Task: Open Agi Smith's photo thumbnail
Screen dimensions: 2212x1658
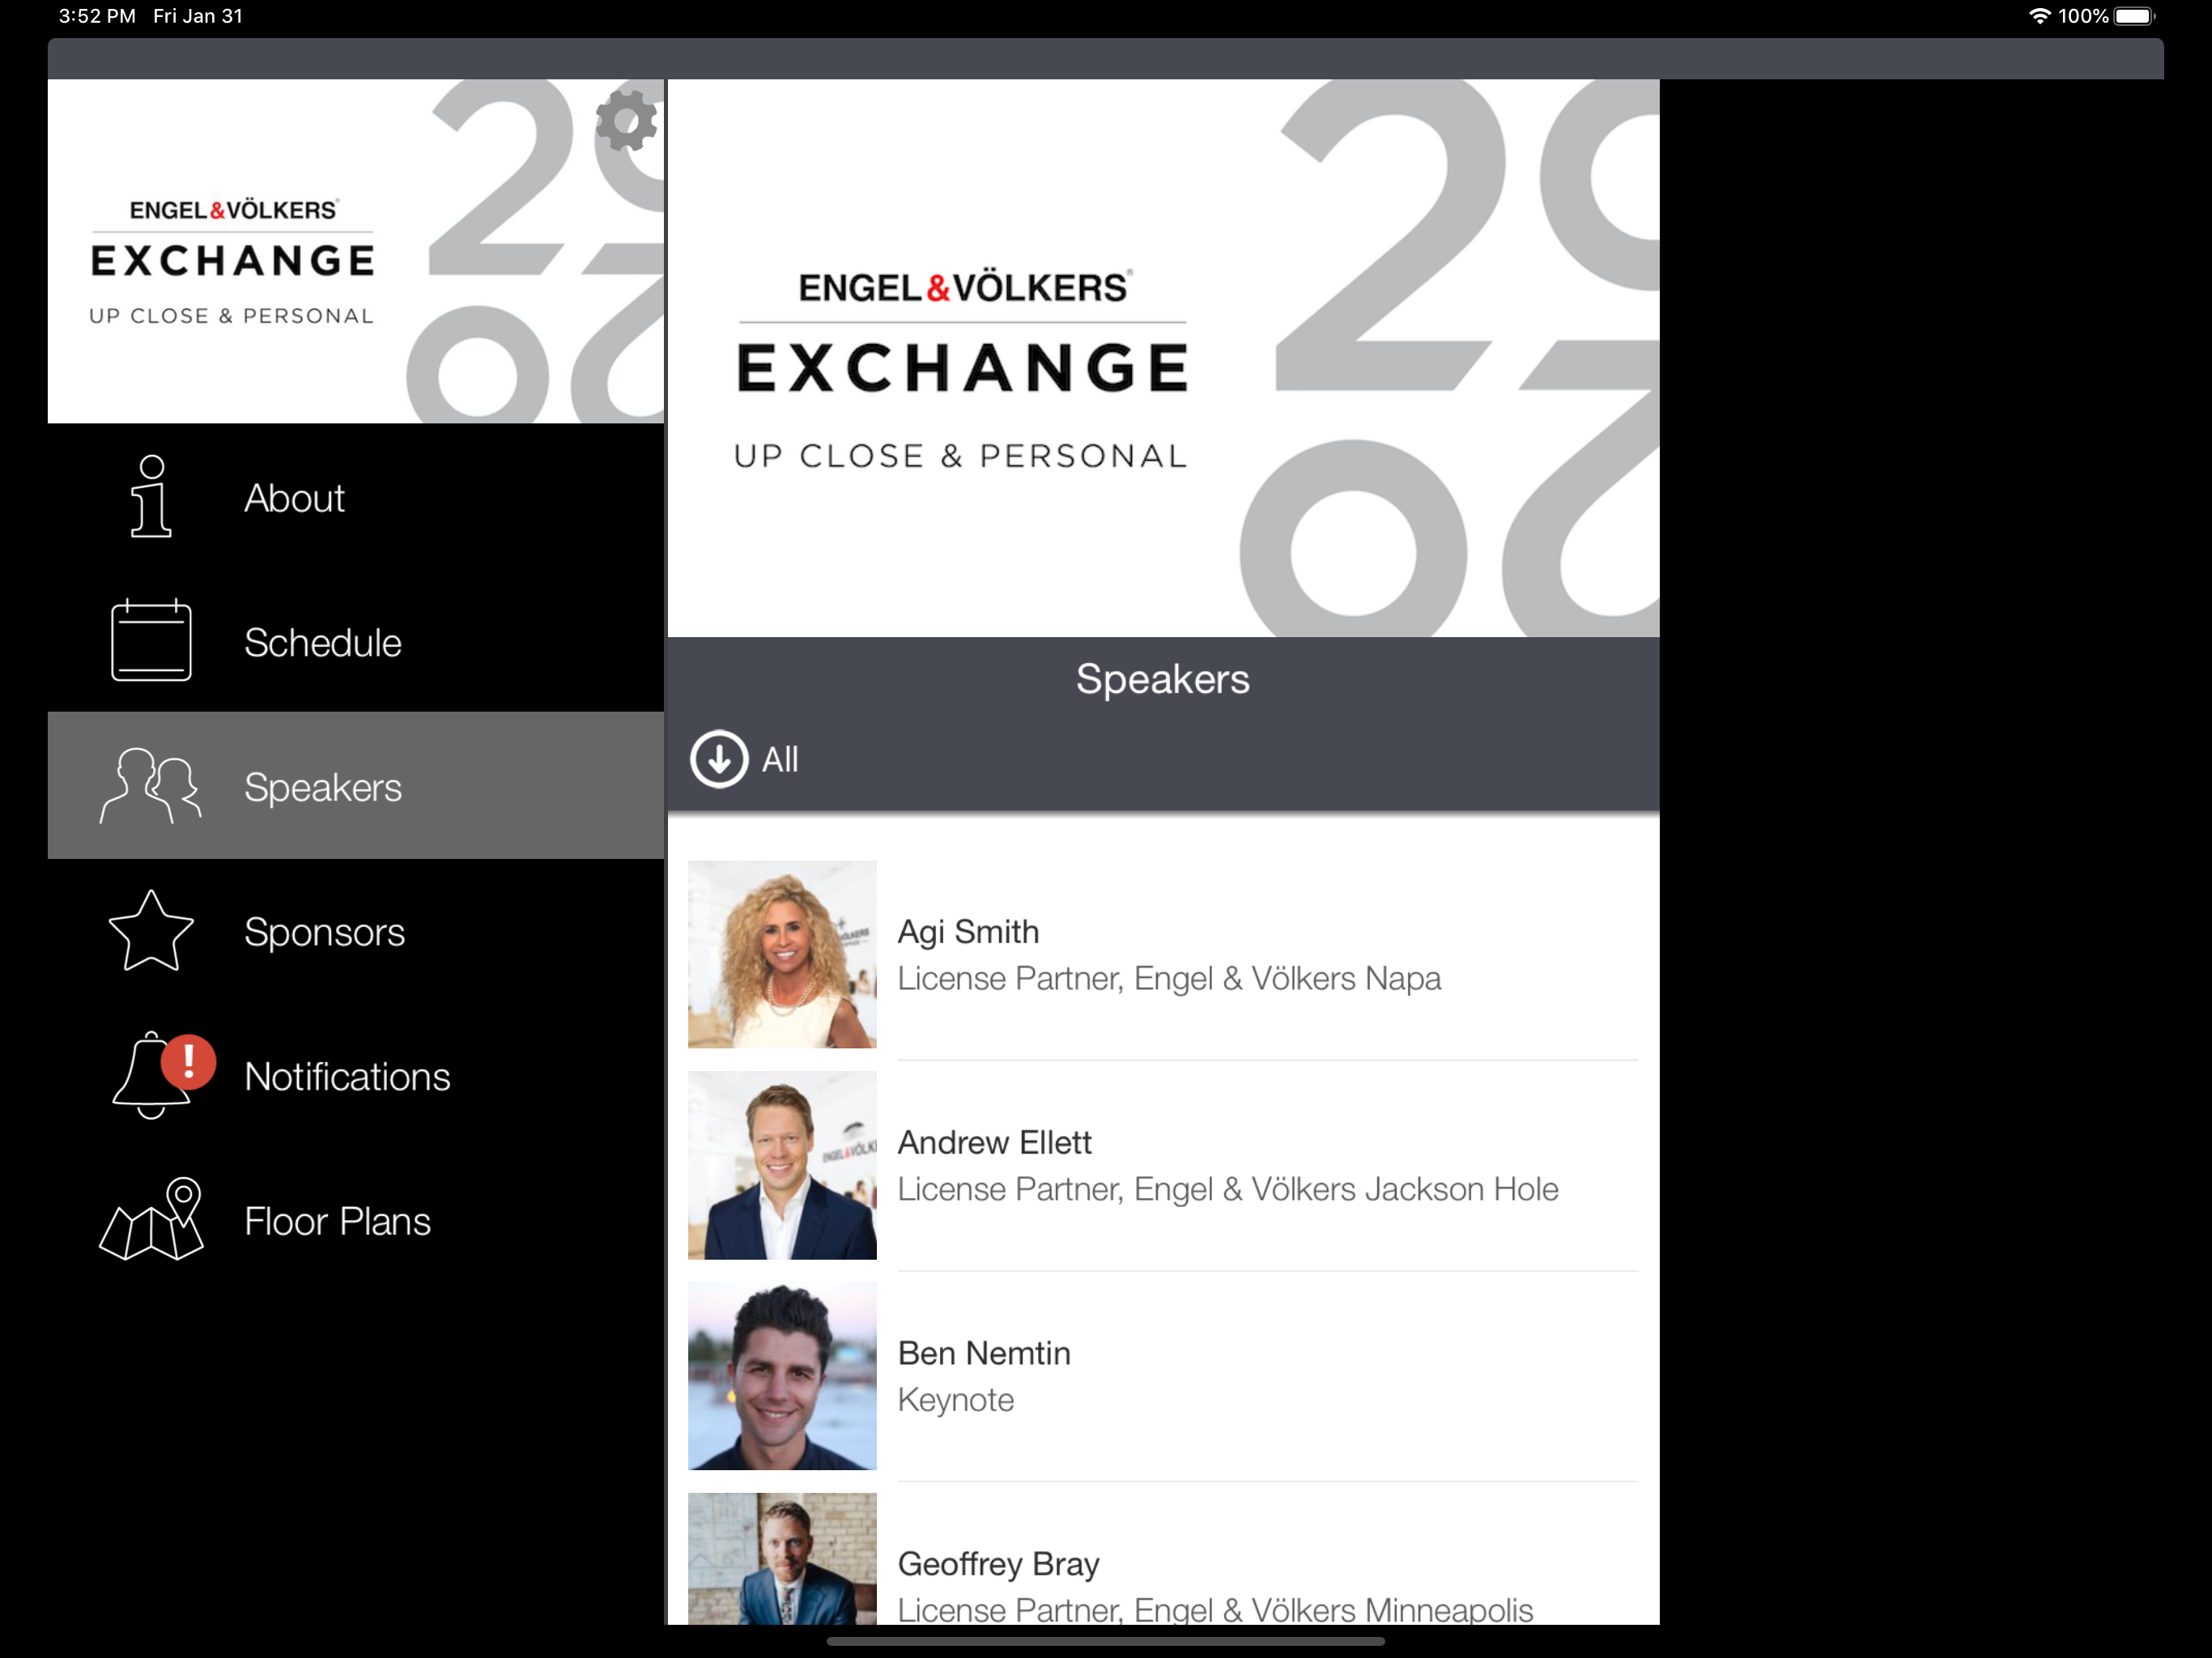Action: pos(782,954)
